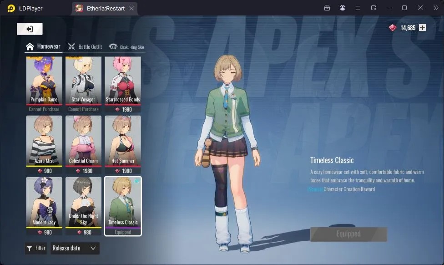Click the Homewear house icon
The image size is (444, 265).
coord(30,46)
